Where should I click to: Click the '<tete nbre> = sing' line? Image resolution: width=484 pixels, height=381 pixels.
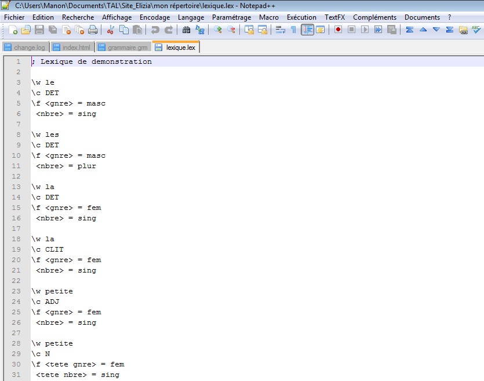point(78,375)
